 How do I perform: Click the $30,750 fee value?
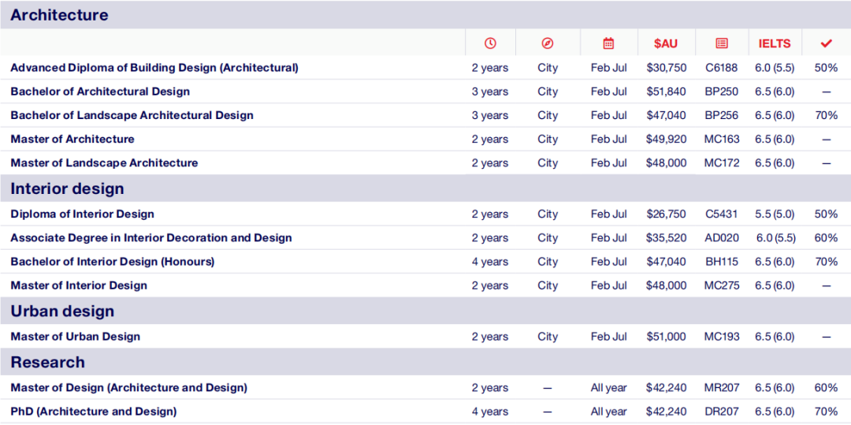click(667, 68)
